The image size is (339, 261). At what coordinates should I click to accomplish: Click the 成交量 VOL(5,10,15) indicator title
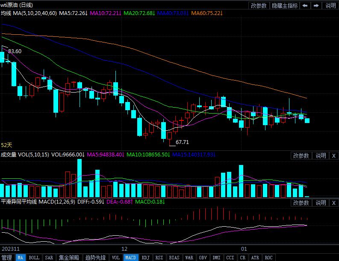[25, 155]
